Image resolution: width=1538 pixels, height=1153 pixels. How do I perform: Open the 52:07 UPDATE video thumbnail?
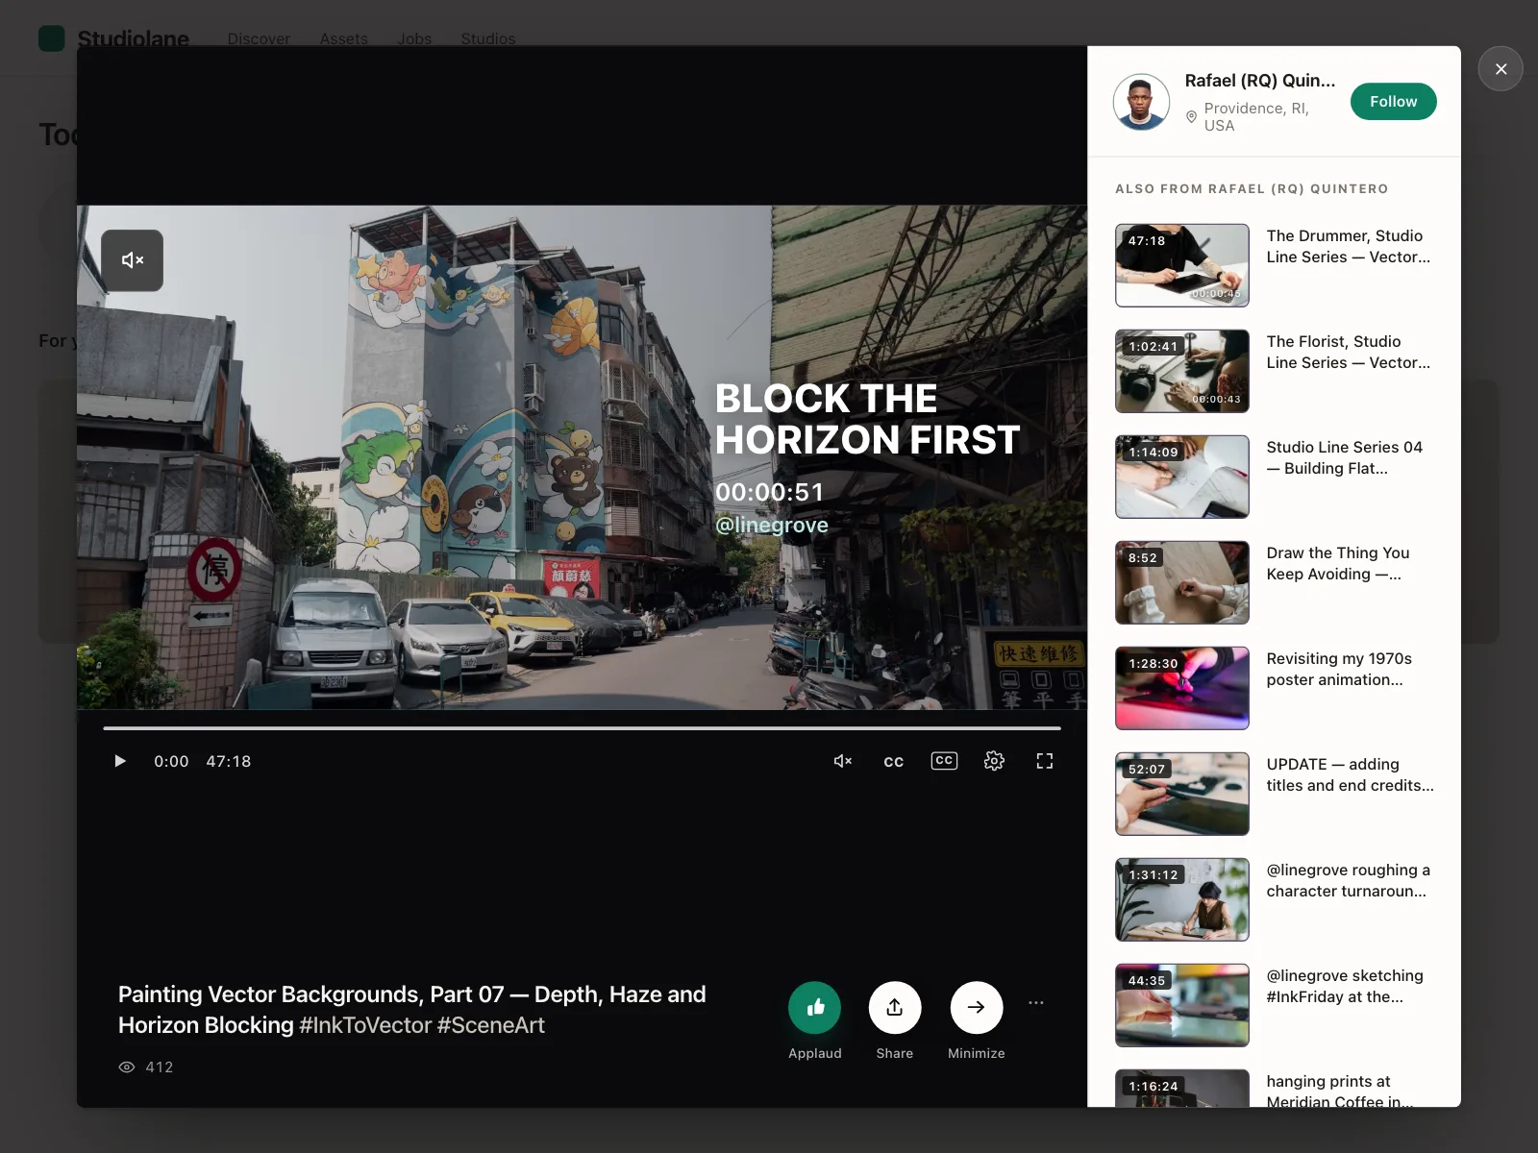pos(1182,794)
